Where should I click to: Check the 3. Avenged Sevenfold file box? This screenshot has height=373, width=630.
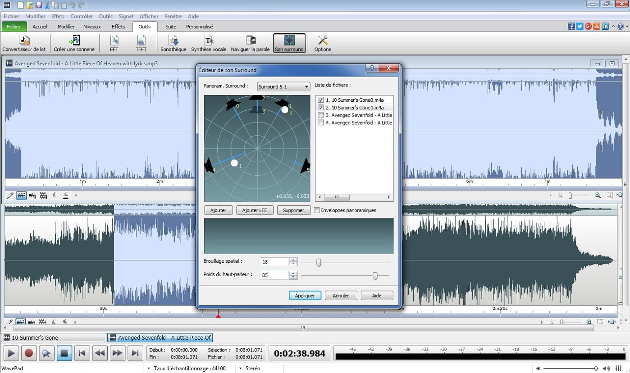[320, 115]
